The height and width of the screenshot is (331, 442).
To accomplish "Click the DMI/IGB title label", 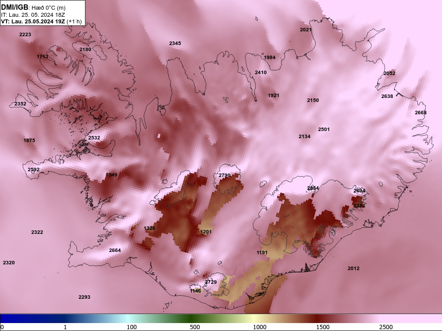I will (15, 7).
